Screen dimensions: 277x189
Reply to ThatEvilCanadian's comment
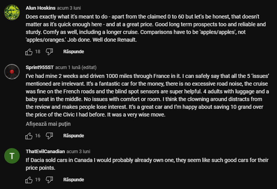point(73,180)
